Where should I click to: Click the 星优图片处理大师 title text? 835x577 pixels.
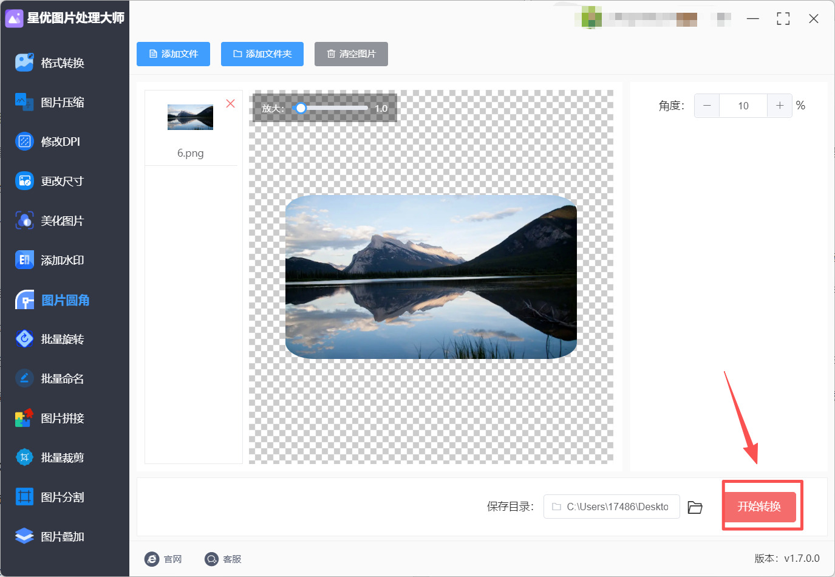pos(76,18)
